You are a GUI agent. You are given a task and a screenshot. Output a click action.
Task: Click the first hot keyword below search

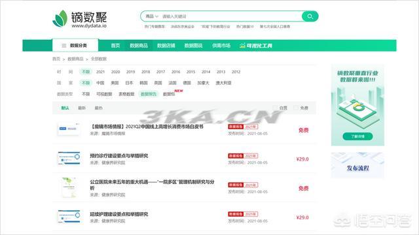click(155, 26)
